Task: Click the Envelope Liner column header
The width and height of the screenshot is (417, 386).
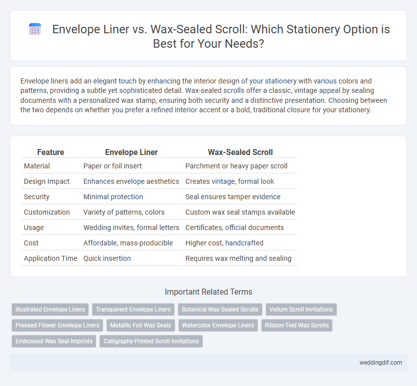Action: pos(132,153)
